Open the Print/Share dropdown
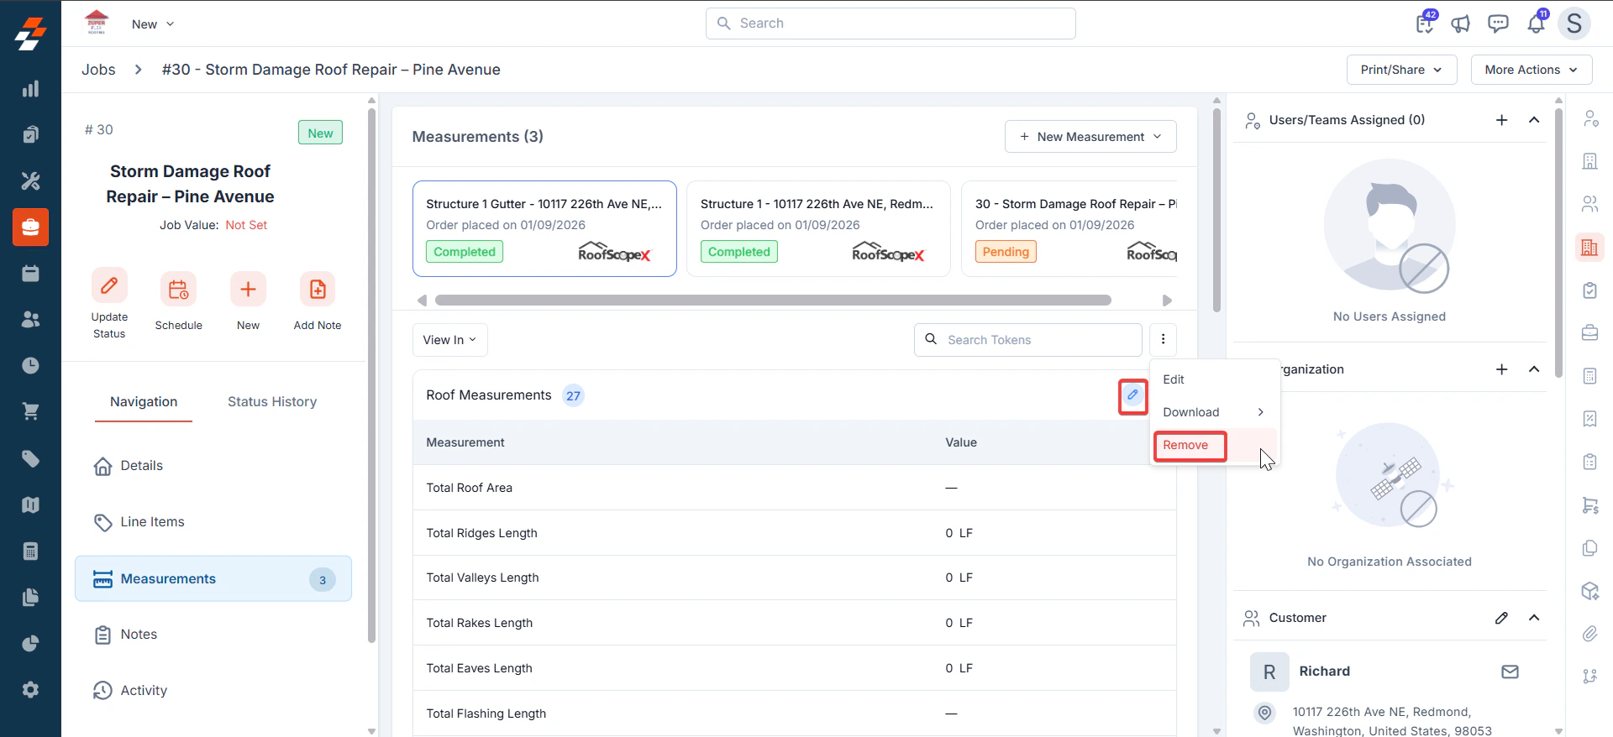Screen dimensions: 1613x737 tap(1401, 70)
